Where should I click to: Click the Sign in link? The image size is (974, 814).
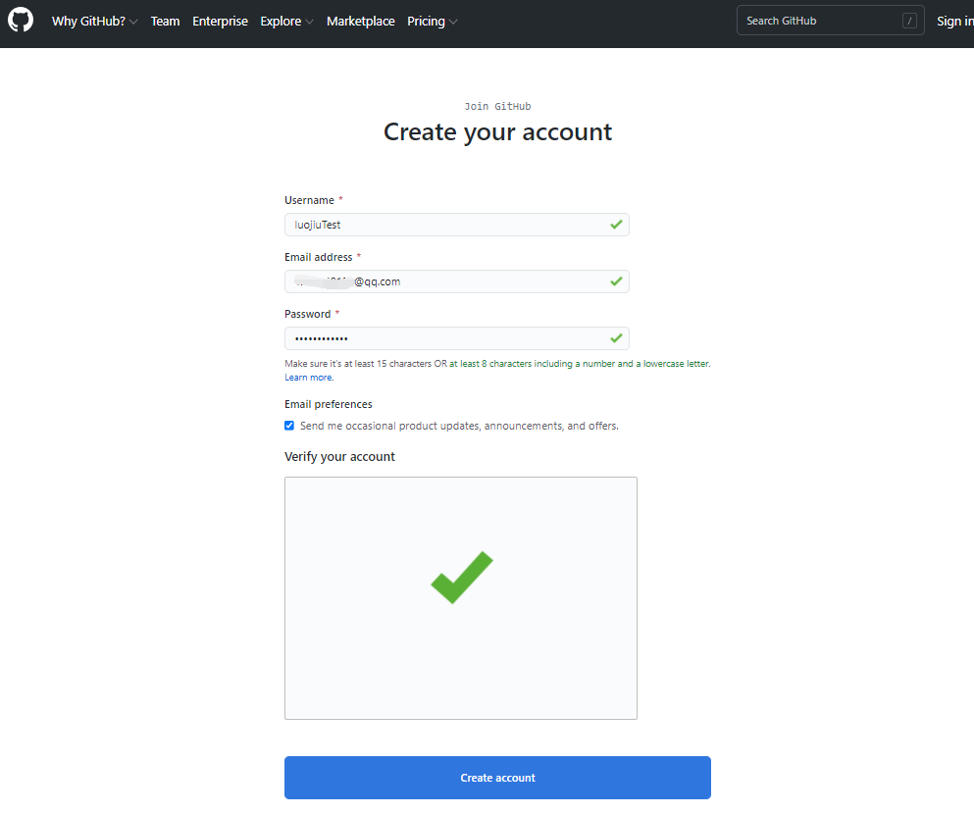[x=954, y=21]
